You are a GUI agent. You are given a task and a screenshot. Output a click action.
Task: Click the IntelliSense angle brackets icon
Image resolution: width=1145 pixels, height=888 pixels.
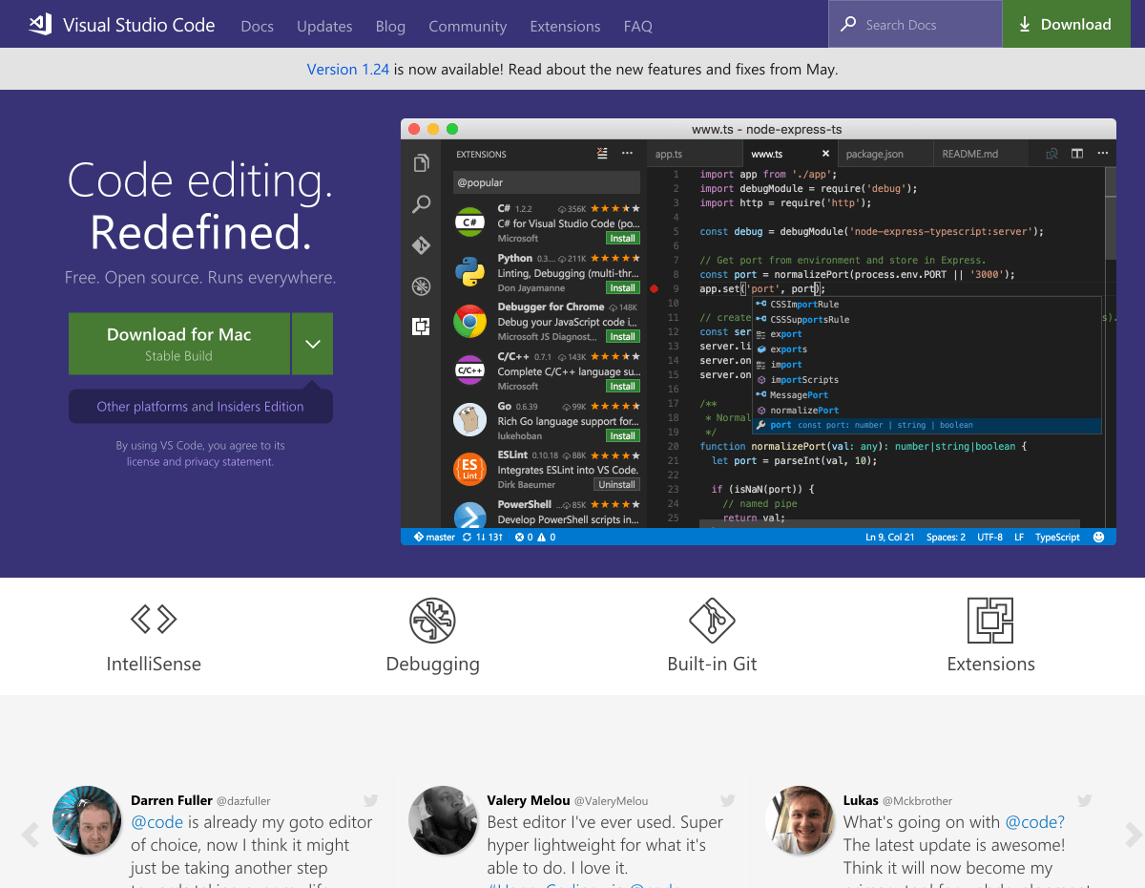pos(154,620)
